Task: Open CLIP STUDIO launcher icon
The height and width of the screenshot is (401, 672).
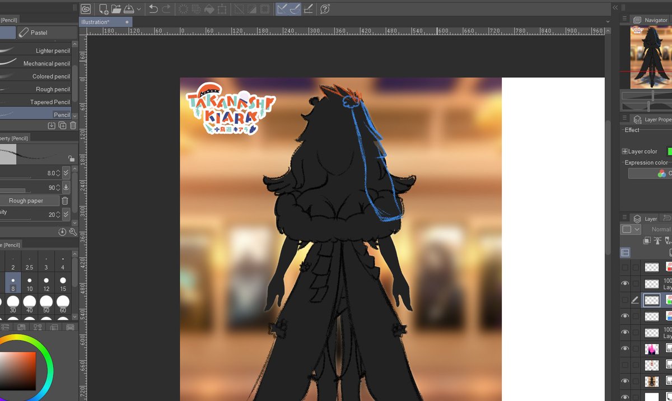Action: click(86, 8)
